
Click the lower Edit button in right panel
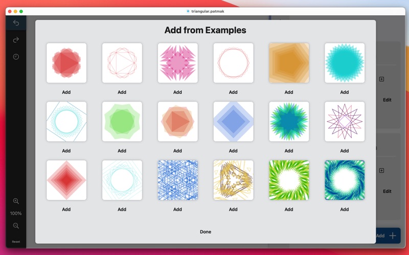(x=387, y=191)
